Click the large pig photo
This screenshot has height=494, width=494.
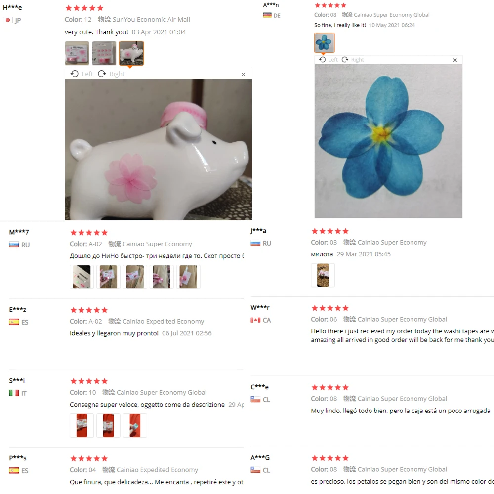(159, 150)
